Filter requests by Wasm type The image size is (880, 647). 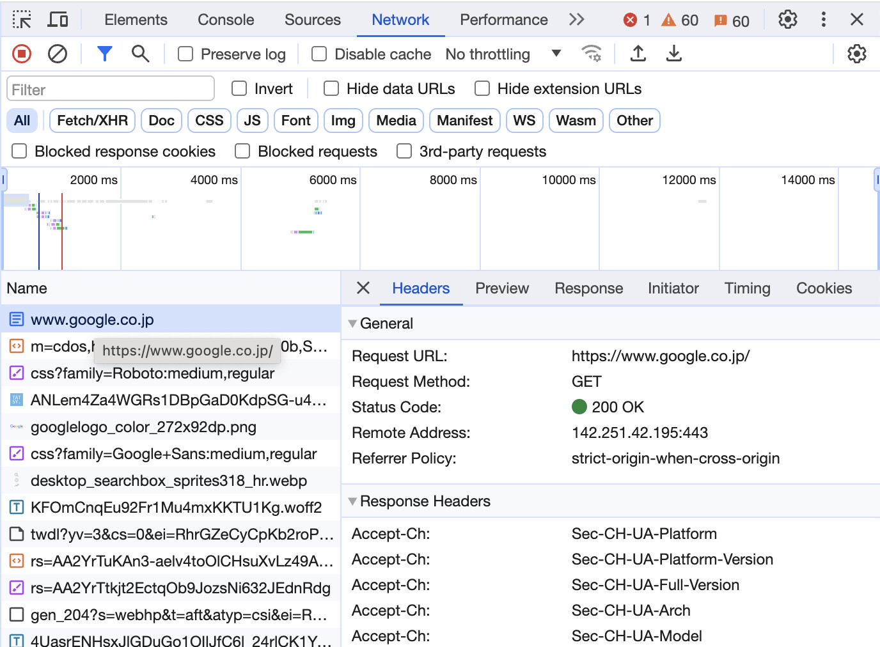[576, 120]
